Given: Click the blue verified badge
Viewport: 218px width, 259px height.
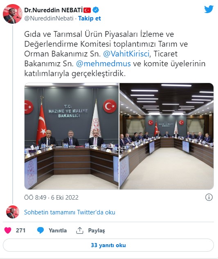Looking at the screenshot, I should (96, 10).
